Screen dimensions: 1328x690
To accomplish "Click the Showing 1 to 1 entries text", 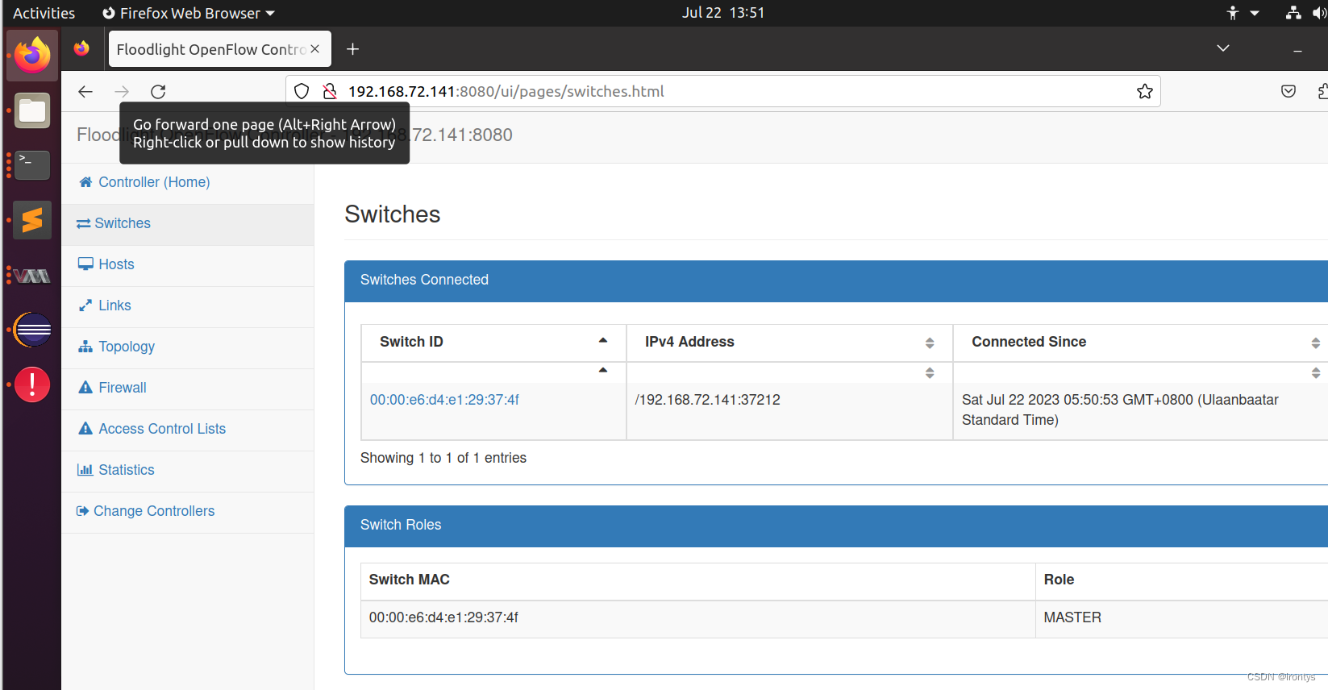I will click(443, 458).
